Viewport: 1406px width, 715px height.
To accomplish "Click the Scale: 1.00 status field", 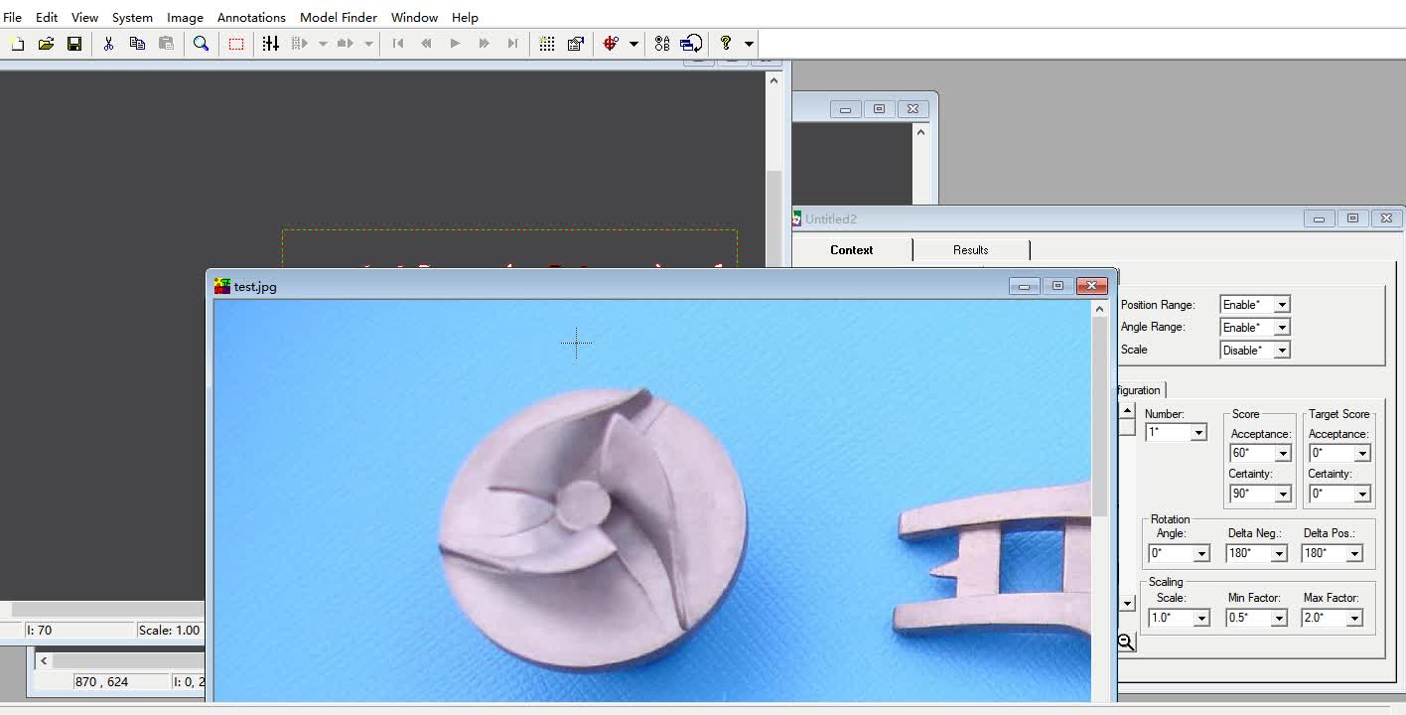I will (x=169, y=630).
